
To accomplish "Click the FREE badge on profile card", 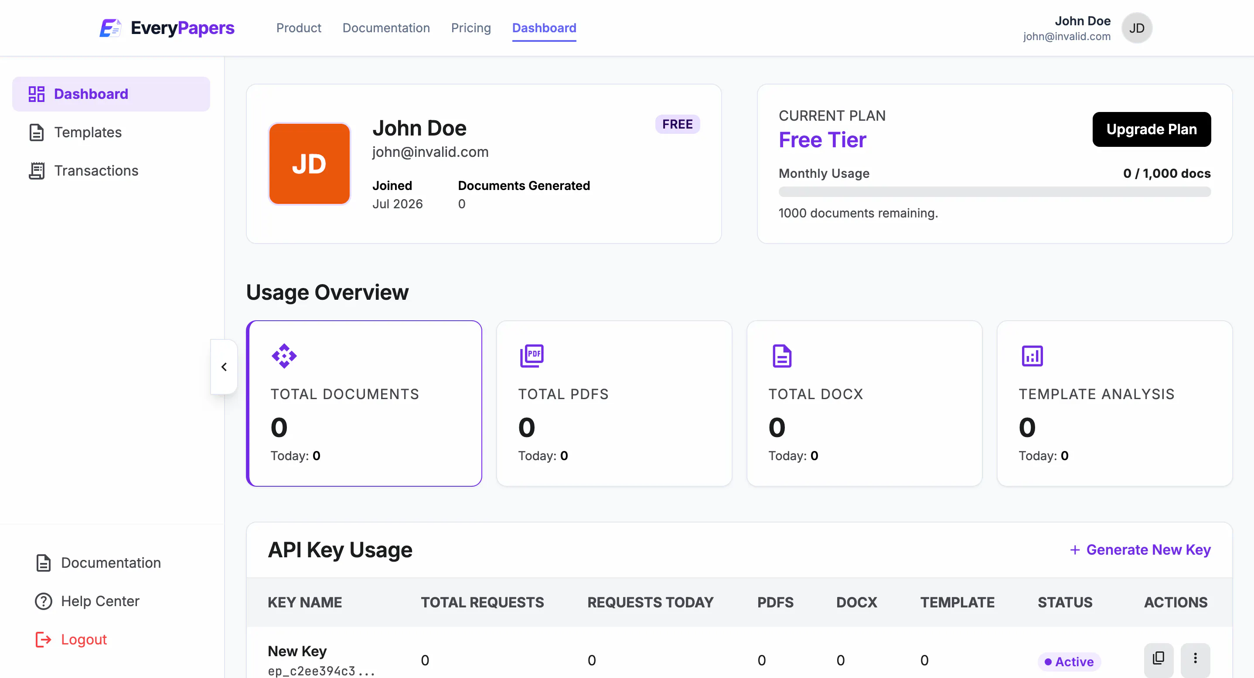I will tap(677, 124).
